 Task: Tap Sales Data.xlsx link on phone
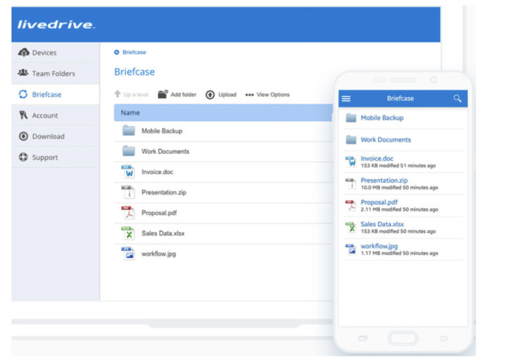(382, 224)
